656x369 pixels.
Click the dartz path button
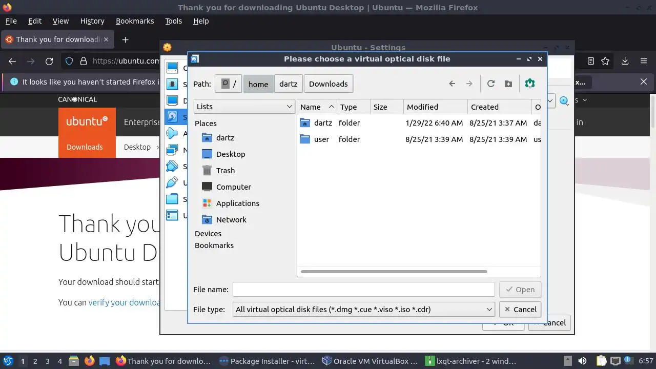[288, 84]
